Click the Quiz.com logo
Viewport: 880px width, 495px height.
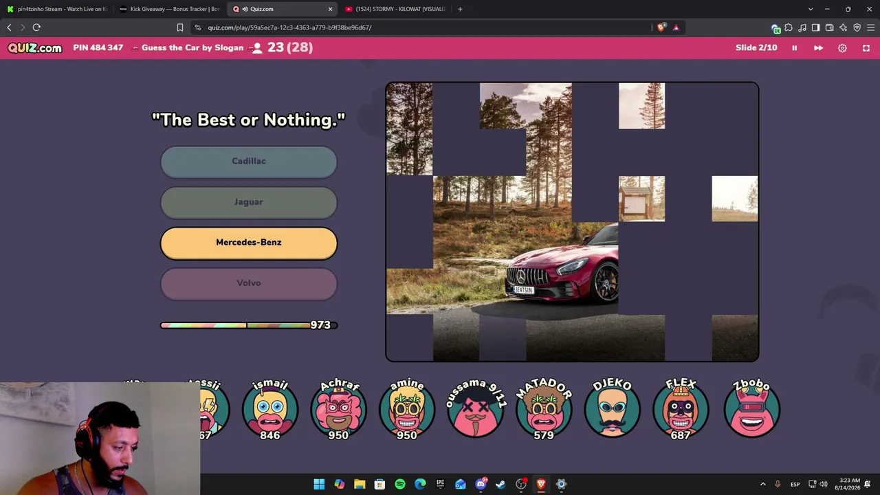pyautogui.click(x=35, y=48)
